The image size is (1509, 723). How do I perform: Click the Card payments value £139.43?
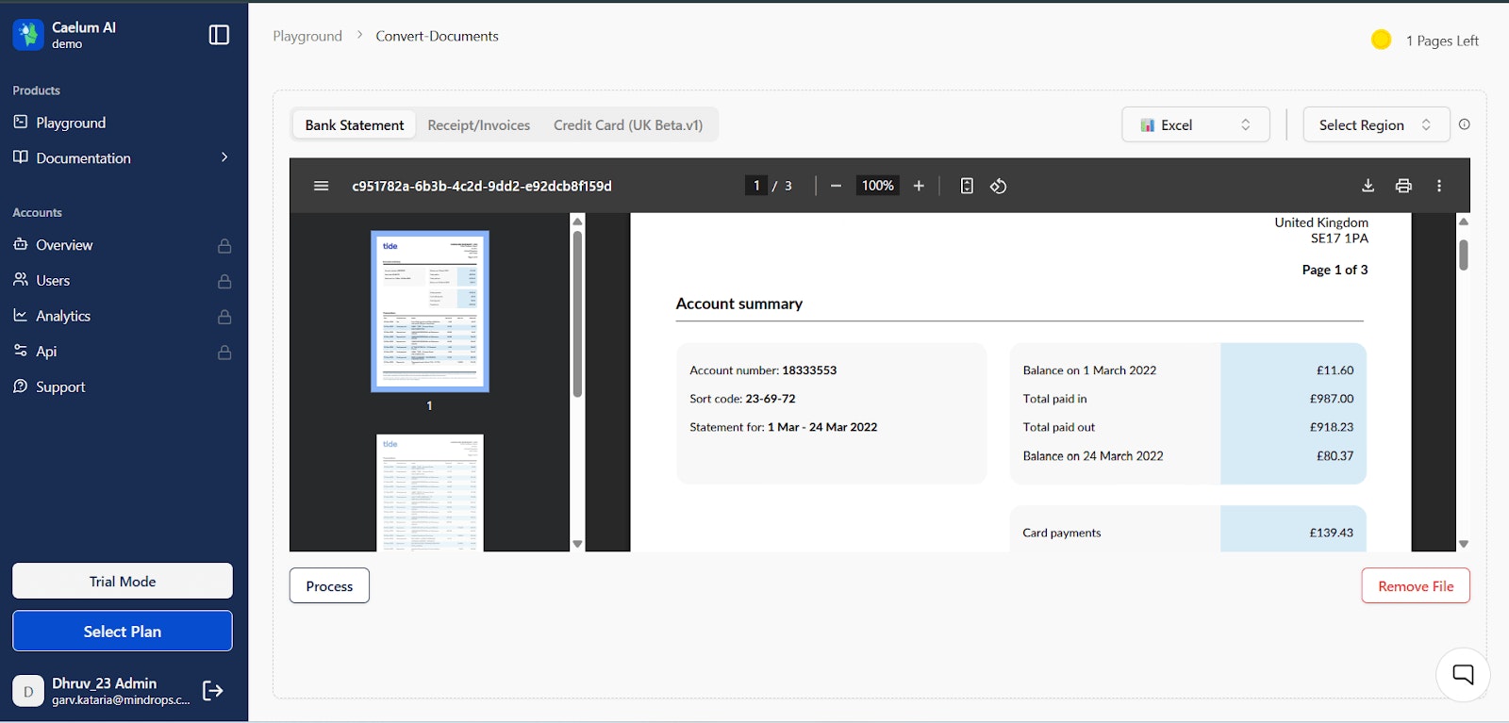(1332, 533)
